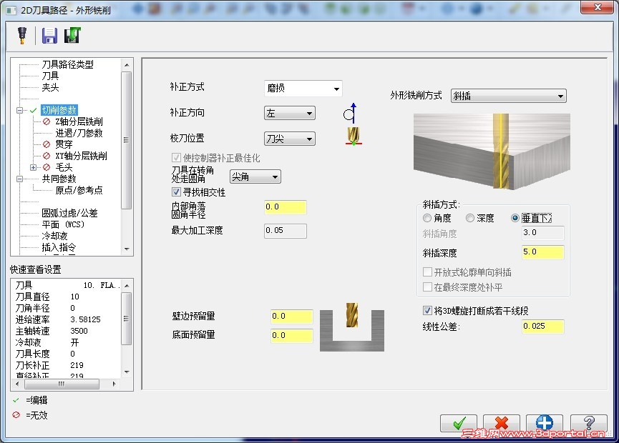Click the blue plus apply button
The image size is (619, 443).
545,423
